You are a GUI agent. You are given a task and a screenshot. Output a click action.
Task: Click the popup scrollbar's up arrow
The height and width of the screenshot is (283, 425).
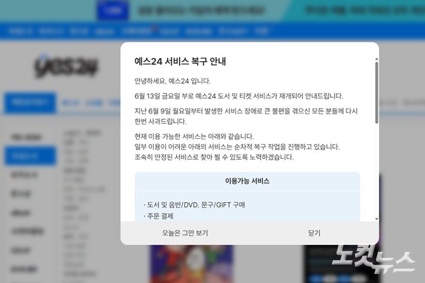point(377,59)
